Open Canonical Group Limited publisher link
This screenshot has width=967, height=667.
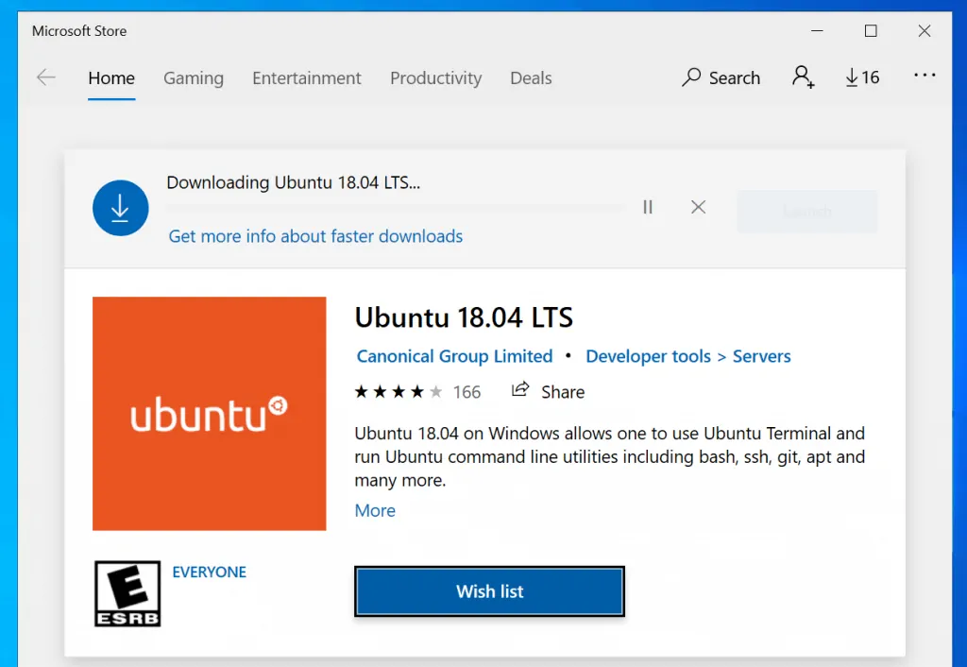point(454,356)
